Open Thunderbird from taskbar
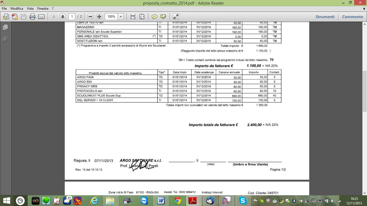 click(x=210, y=201)
